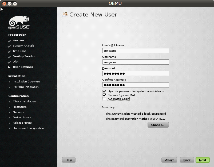Go Back to the previous step
Image resolution: width=214 pixels, height=167 pixels.
point(187,160)
